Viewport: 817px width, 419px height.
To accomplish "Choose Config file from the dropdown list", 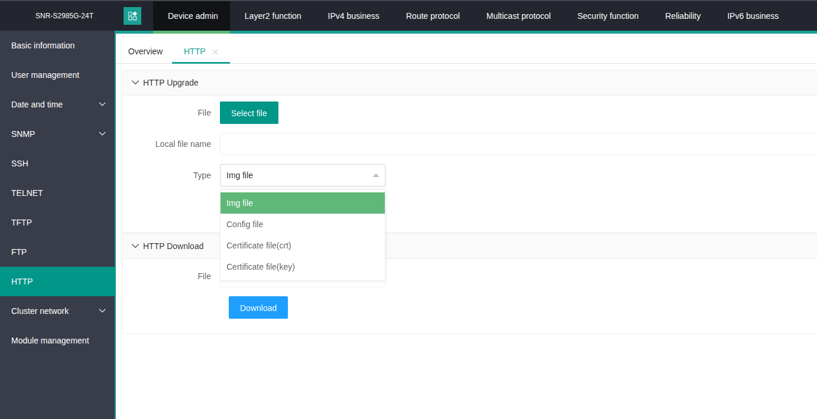I will click(303, 224).
